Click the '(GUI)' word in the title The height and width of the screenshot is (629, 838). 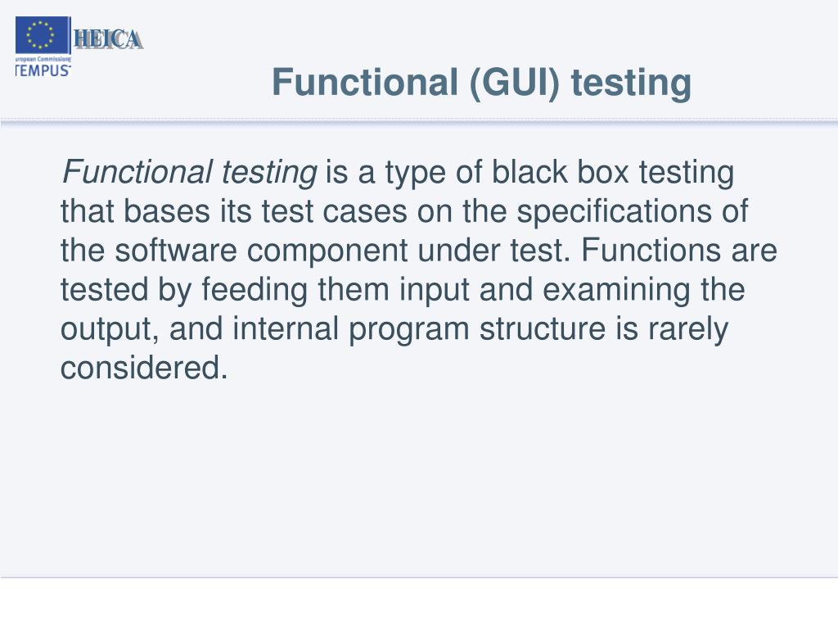(514, 83)
